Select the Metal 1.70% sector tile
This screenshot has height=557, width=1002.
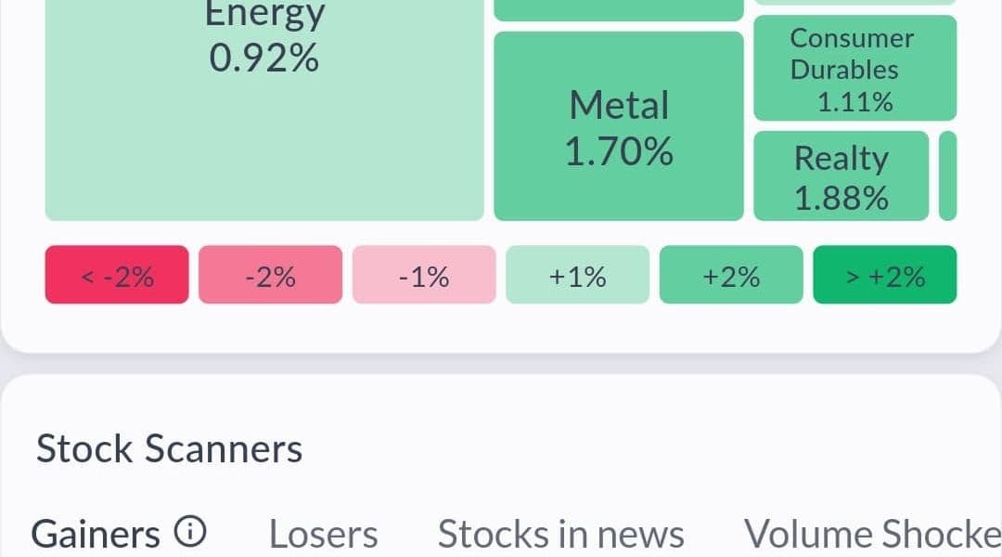[x=619, y=127]
